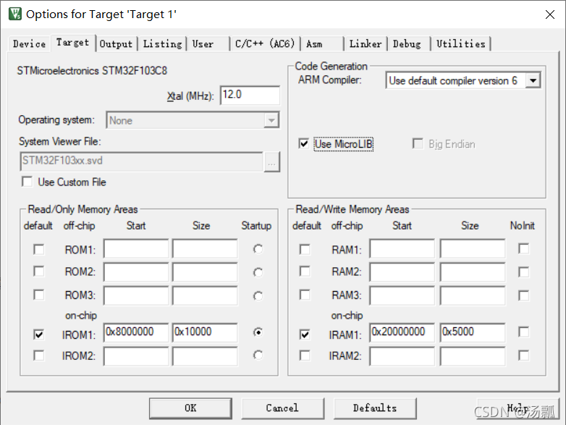This screenshot has height=425, width=566.
Task: Click the System Viewer File path field
Action: click(x=141, y=161)
